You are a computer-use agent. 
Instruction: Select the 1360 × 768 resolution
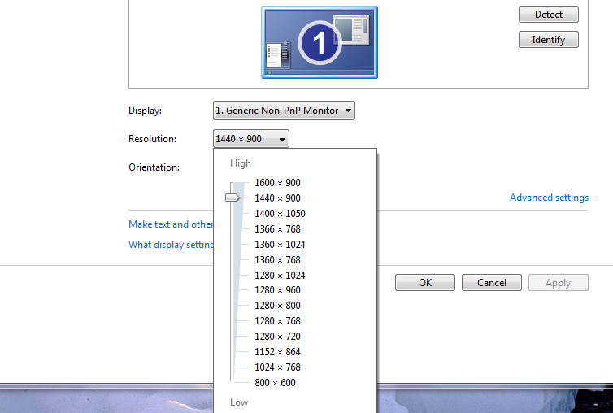tap(277, 259)
